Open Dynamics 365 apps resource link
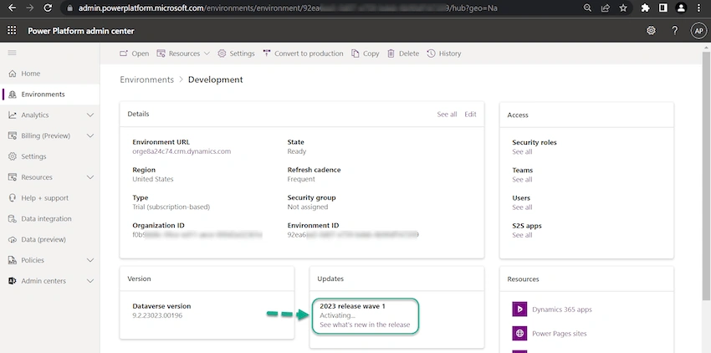Viewport: 711px width, 353px height. click(562, 310)
